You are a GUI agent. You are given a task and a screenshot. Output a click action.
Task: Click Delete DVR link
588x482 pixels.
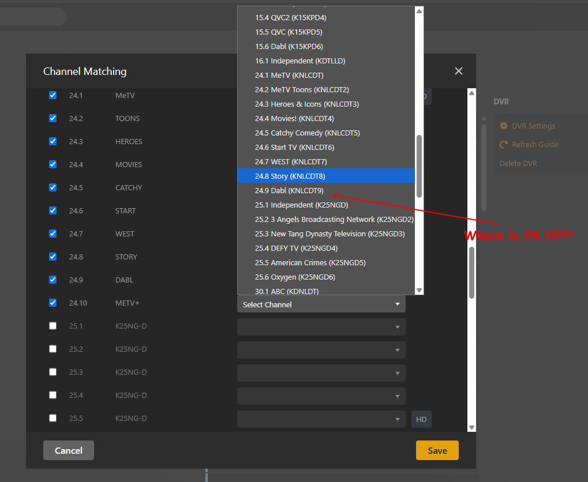point(518,163)
